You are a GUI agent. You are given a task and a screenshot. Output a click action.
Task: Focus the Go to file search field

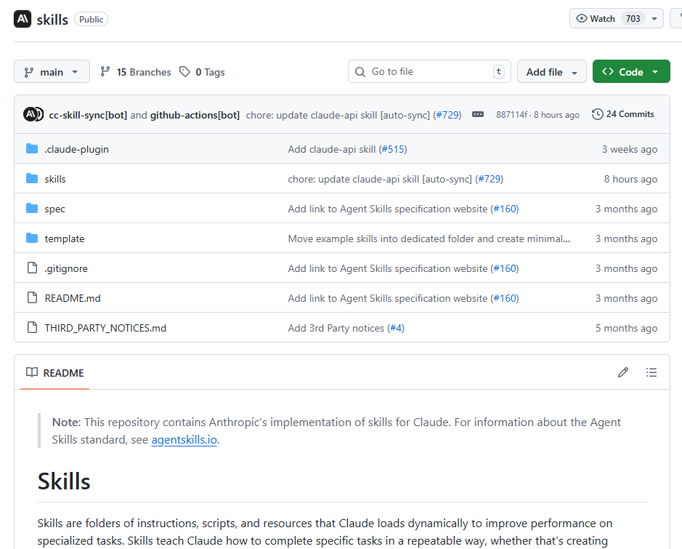coord(429,71)
